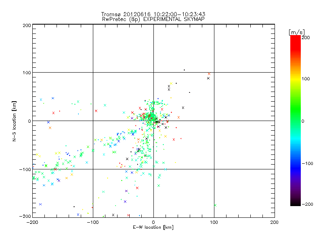Click the colorbar '200' top label
The width and height of the screenshot is (323, 242).
306,38
